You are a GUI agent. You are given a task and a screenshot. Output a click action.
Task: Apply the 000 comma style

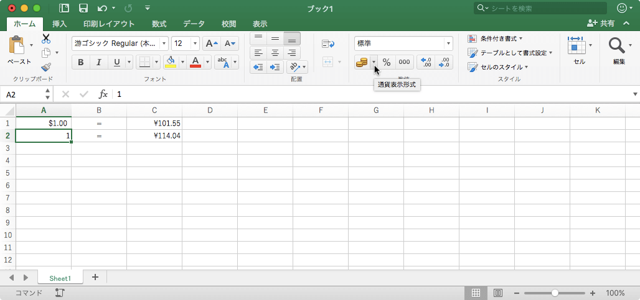coord(404,62)
